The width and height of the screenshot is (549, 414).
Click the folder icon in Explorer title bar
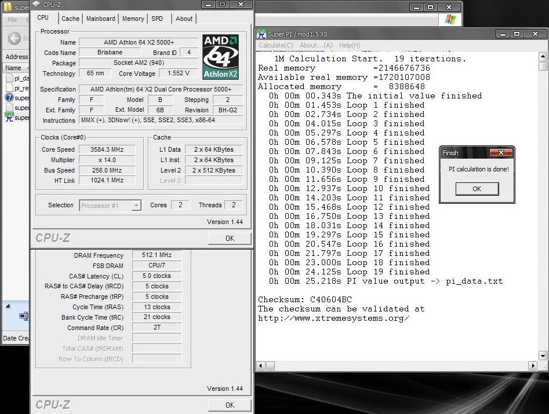click(x=8, y=6)
